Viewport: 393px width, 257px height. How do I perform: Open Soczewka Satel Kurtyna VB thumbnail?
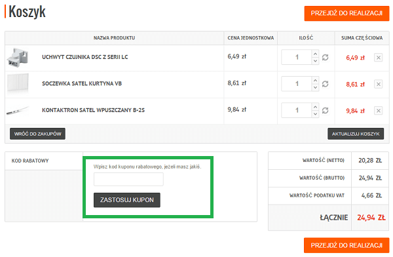(x=18, y=83)
